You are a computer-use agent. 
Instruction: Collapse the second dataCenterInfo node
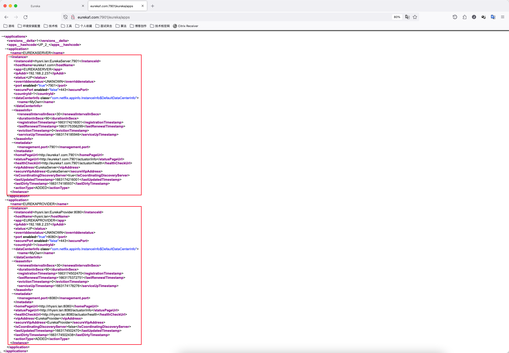pyautogui.click(x=13, y=249)
